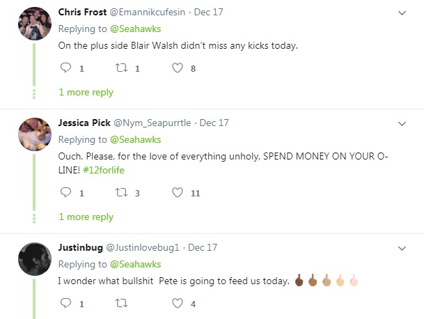Retweet Justinbug's tweet

pos(121,303)
